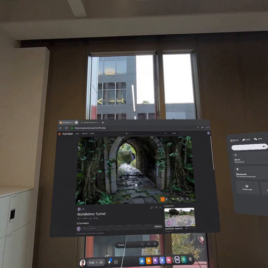Click the window control bar label pill
Screen dimensions: 268x268
121,245
